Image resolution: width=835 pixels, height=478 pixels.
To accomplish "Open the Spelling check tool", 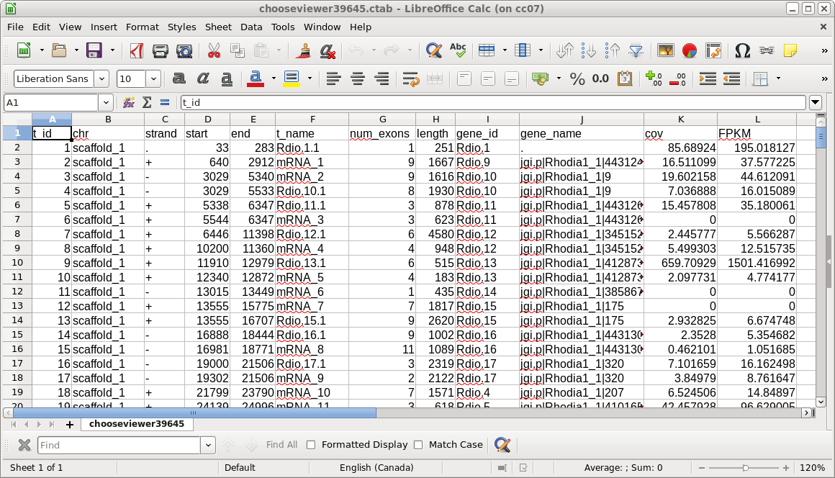I will pyautogui.click(x=458, y=50).
